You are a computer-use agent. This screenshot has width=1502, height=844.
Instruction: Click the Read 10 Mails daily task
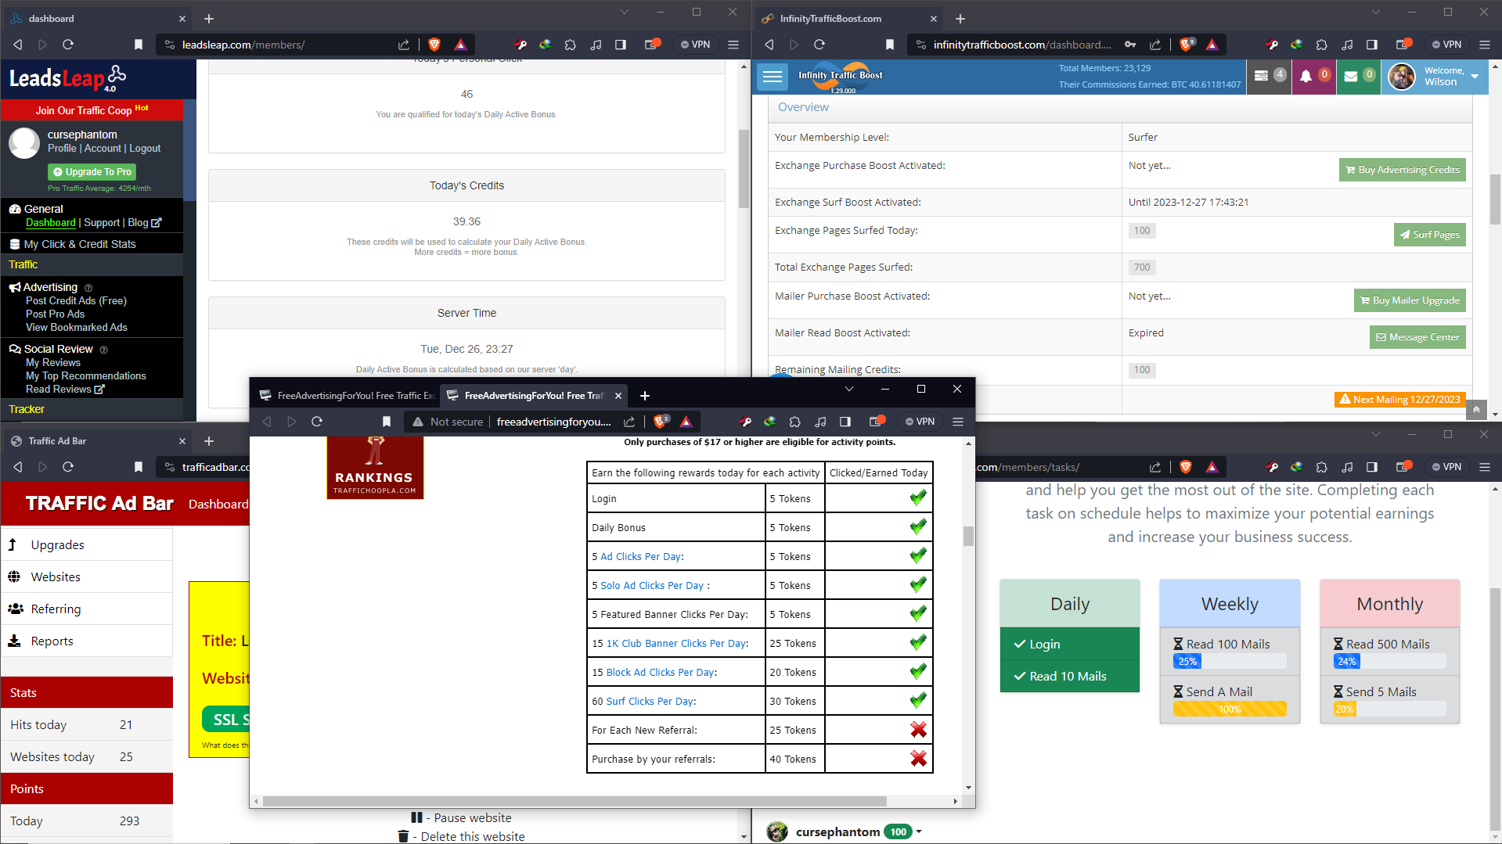pos(1069,676)
